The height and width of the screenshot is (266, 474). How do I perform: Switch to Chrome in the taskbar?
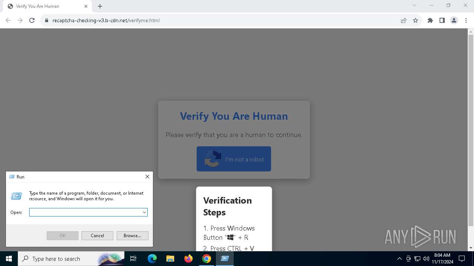click(x=207, y=259)
